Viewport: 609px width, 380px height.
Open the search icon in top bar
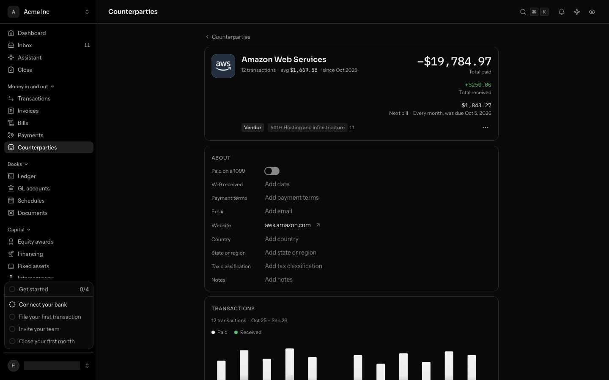click(x=523, y=12)
